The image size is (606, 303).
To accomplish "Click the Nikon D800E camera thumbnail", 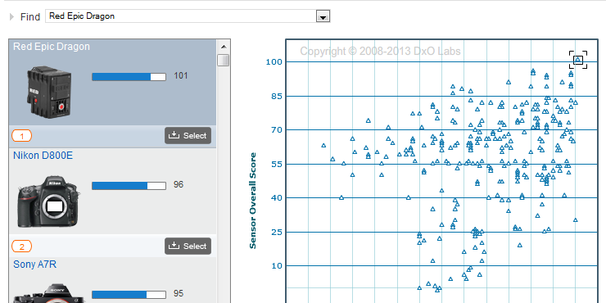I will pyautogui.click(x=48, y=201).
